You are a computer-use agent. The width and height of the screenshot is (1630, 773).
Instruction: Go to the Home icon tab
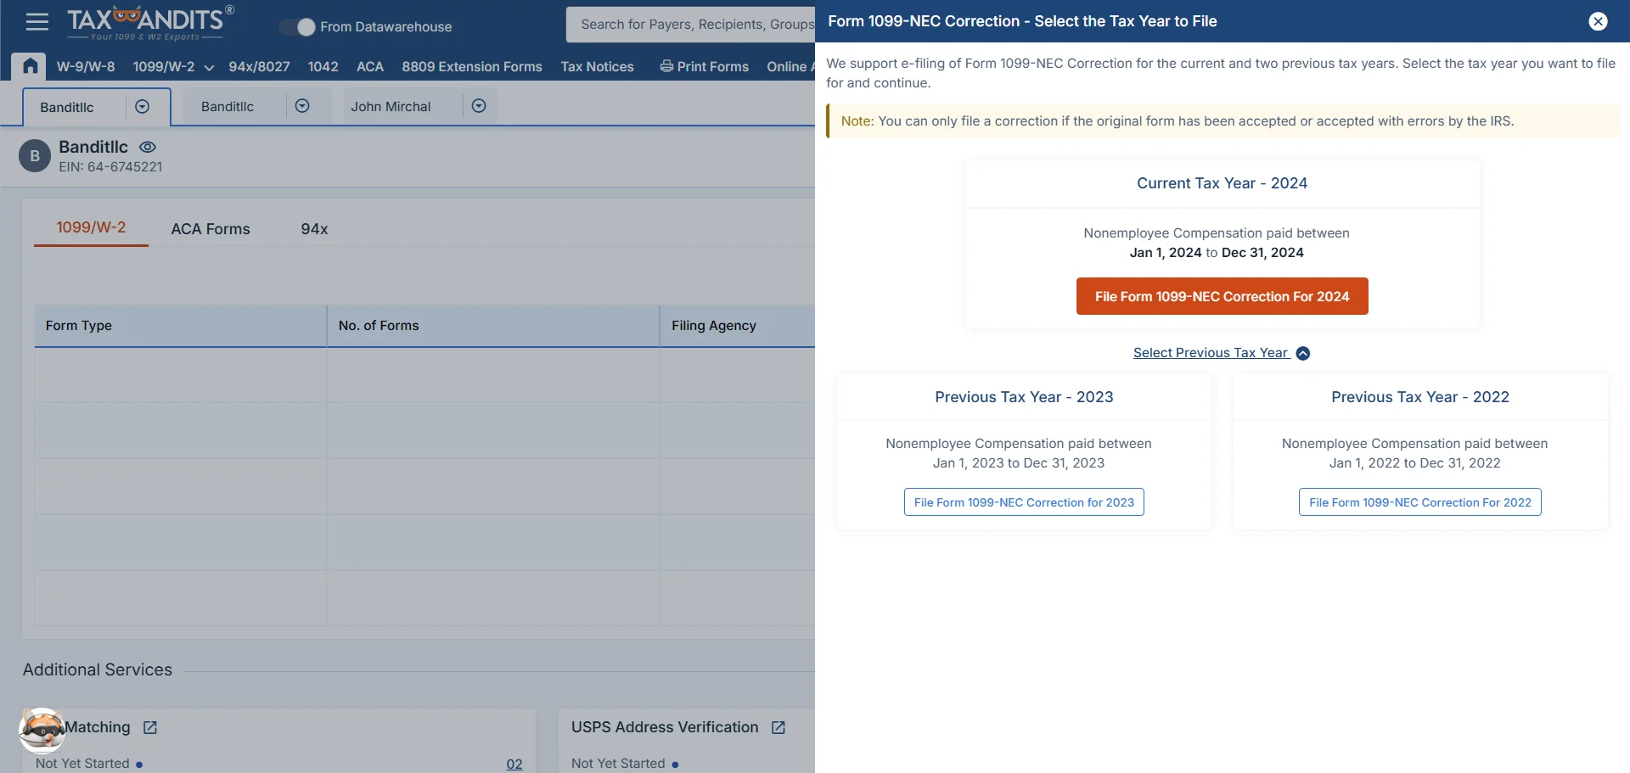click(30, 66)
